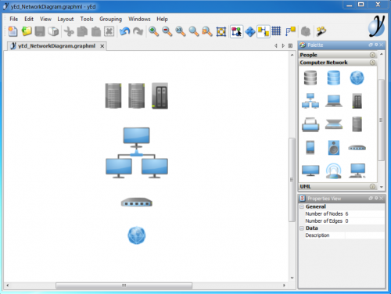Click the Copy toolbar icon
The height and width of the screenshot is (294, 391).
pos(82,31)
